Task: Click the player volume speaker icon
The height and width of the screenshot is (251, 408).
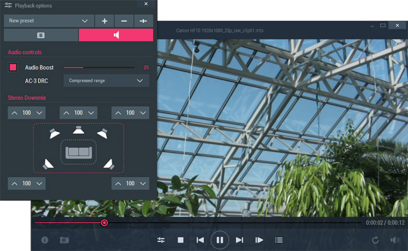Action: [x=395, y=240]
